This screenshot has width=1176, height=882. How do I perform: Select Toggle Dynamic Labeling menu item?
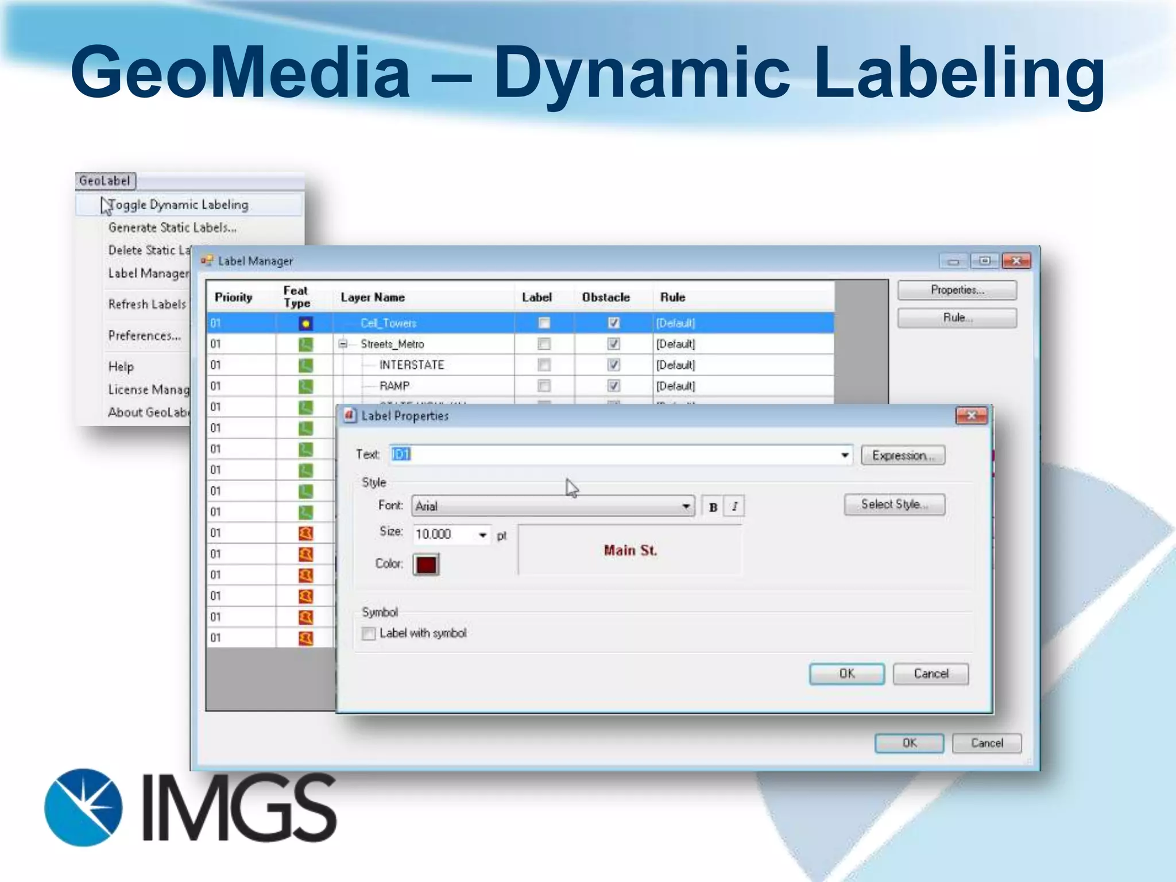(189, 205)
